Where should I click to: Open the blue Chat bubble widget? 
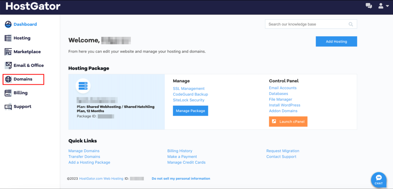(378, 179)
